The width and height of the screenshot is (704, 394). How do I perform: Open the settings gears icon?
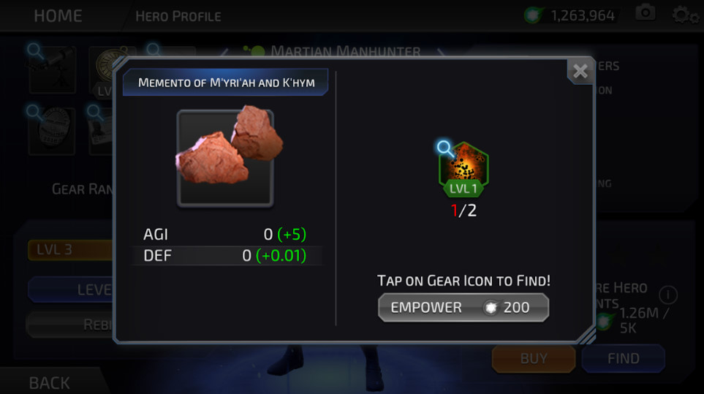coord(685,15)
